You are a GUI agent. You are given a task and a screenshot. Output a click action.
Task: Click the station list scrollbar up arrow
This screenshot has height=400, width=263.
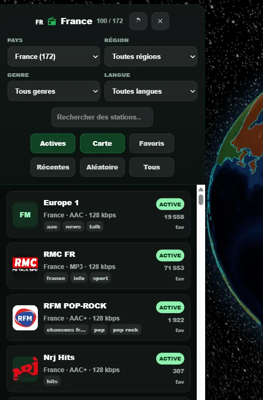point(201,189)
